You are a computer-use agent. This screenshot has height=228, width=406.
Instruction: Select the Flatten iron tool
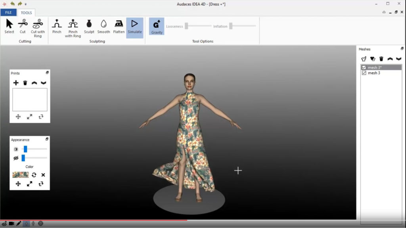(x=119, y=27)
